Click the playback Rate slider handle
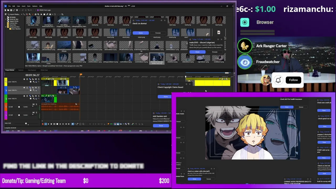Screen dimensions: 336x189 [x=26, y=123]
